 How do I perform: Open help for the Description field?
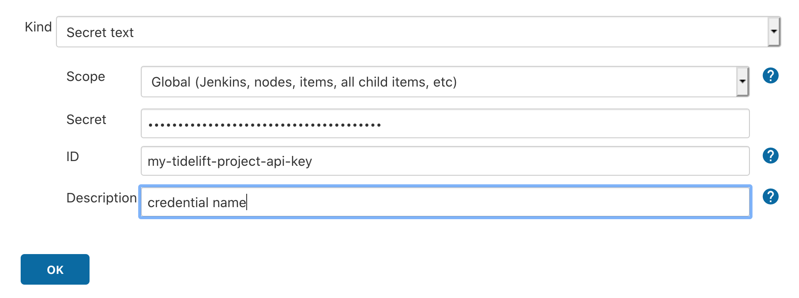(x=770, y=196)
